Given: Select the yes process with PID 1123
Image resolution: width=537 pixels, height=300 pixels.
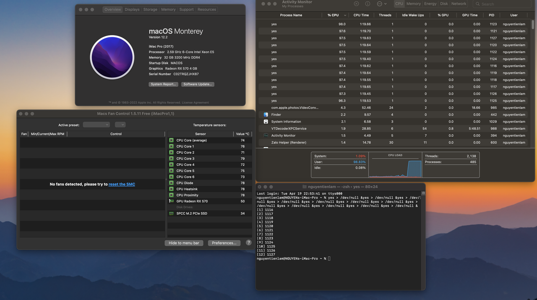Looking at the screenshot, I should [393, 24].
